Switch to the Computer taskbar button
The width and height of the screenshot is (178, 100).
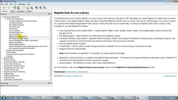[35, 98]
